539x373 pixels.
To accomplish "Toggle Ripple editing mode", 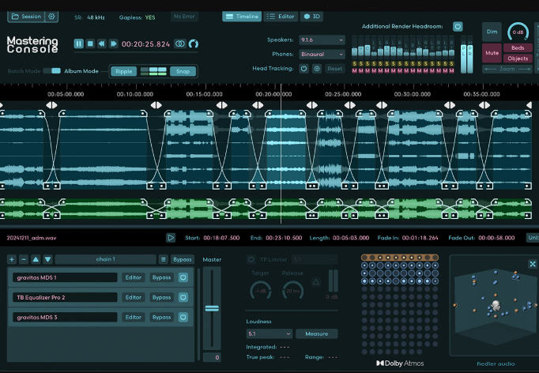I will [123, 71].
